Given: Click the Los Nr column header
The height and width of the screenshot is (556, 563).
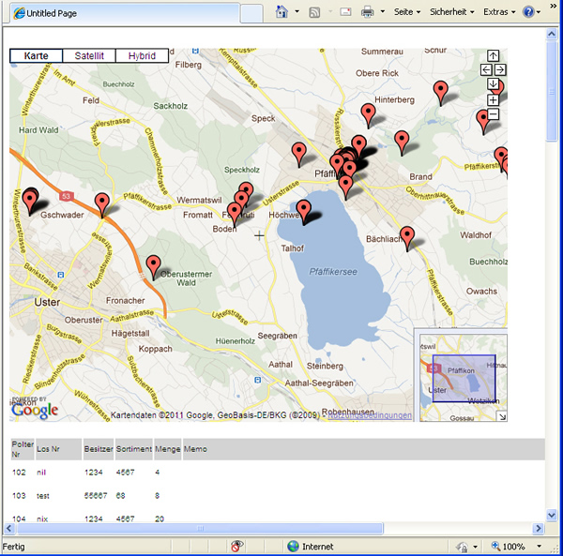Looking at the screenshot, I should coord(58,449).
